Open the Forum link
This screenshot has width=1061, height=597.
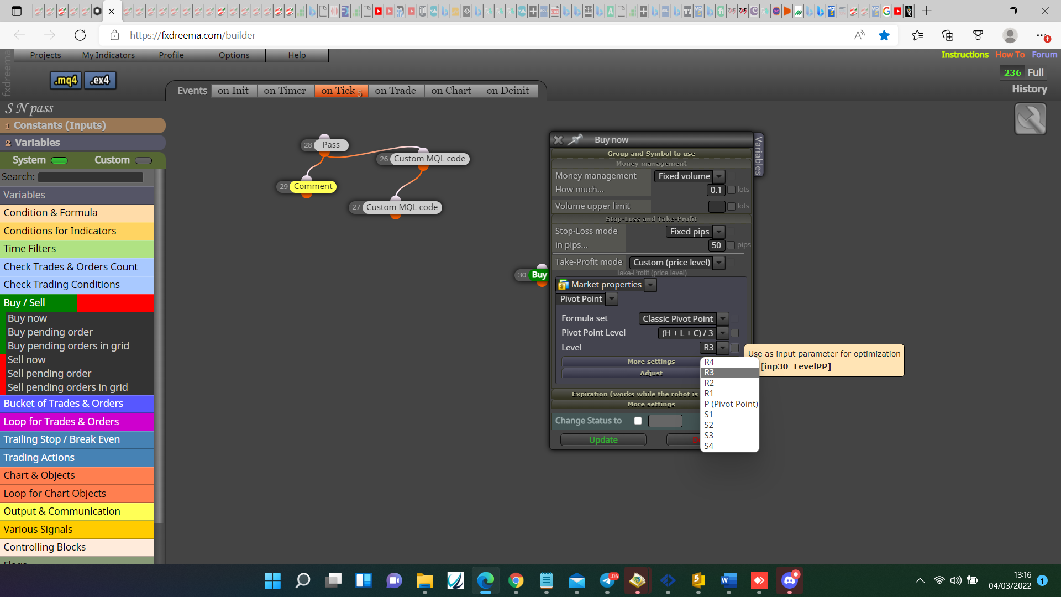(x=1044, y=55)
